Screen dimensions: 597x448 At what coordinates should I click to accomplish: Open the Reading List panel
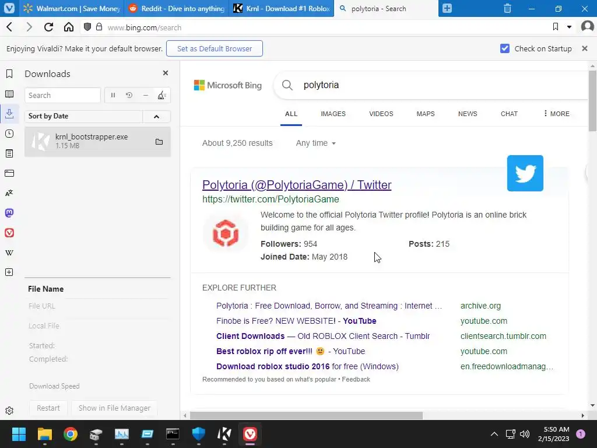tap(9, 94)
